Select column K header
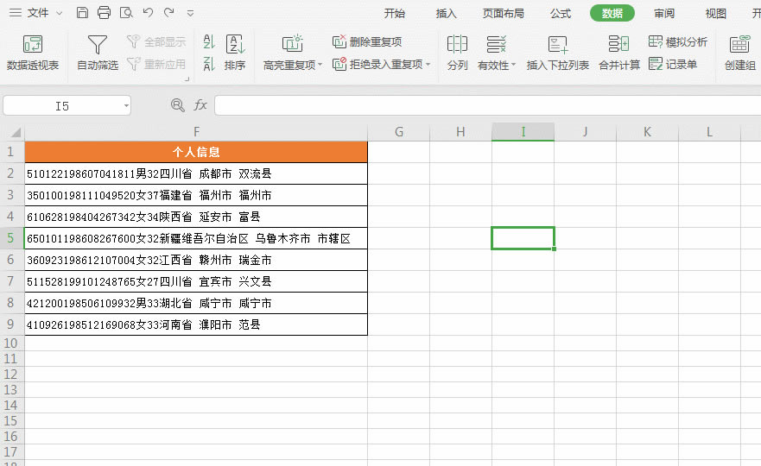The width and height of the screenshot is (761, 466). (647, 131)
